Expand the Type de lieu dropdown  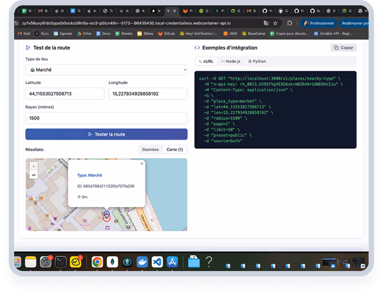(x=106, y=70)
